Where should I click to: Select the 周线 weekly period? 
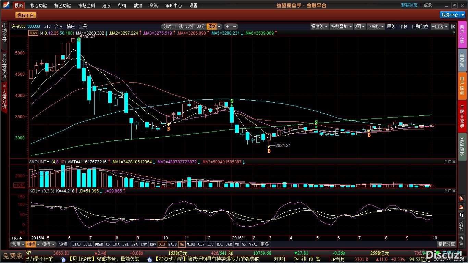tap(212, 26)
